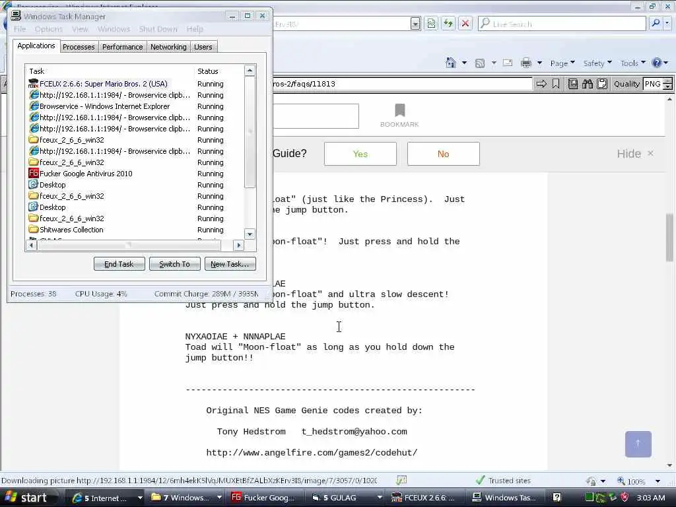The image size is (676, 507).
Task: Click the Home icon in IE command bar
Action: point(450,63)
